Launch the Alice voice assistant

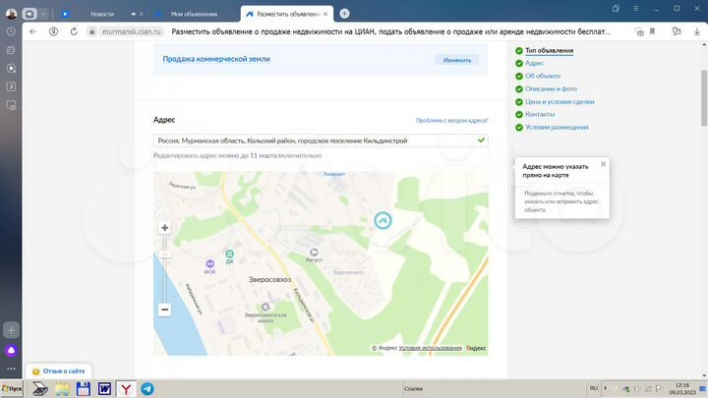coord(11,350)
